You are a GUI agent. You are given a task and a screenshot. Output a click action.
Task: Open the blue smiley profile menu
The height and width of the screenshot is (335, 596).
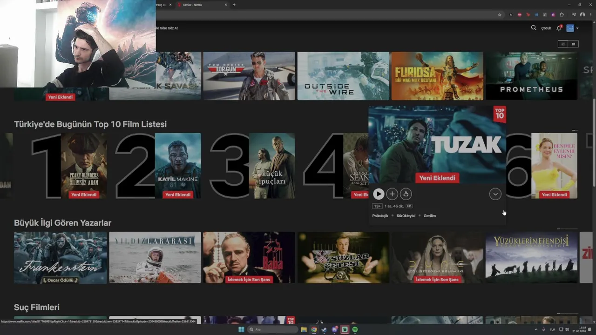coord(570,28)
